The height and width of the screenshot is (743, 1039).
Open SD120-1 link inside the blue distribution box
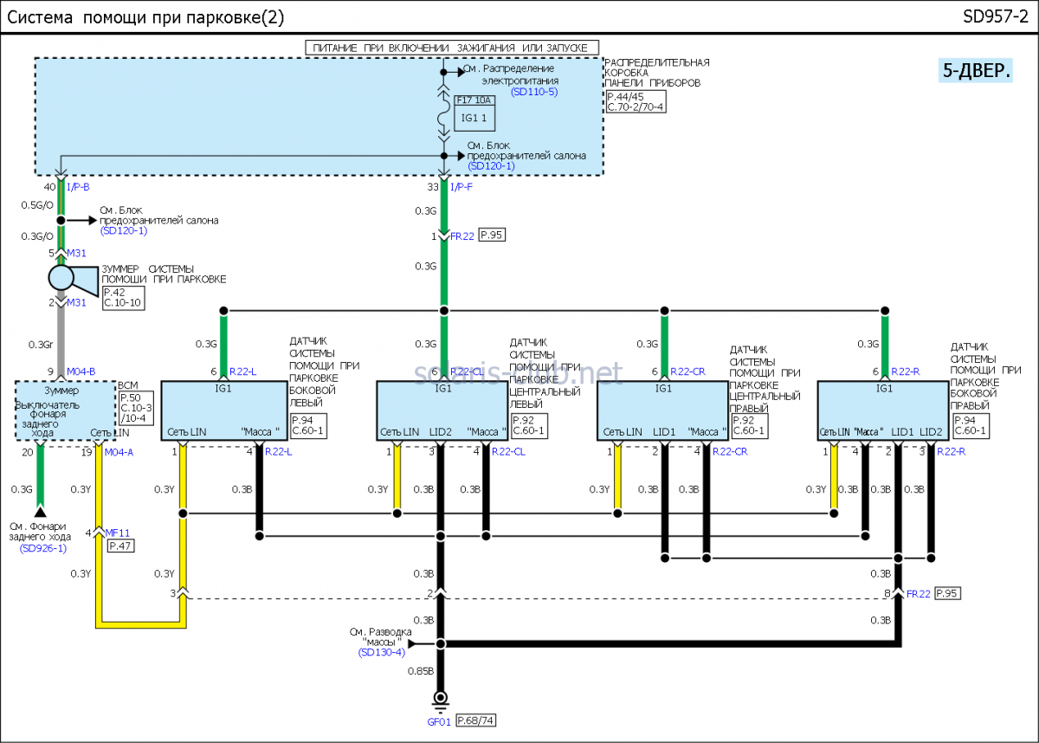(491, 165)
